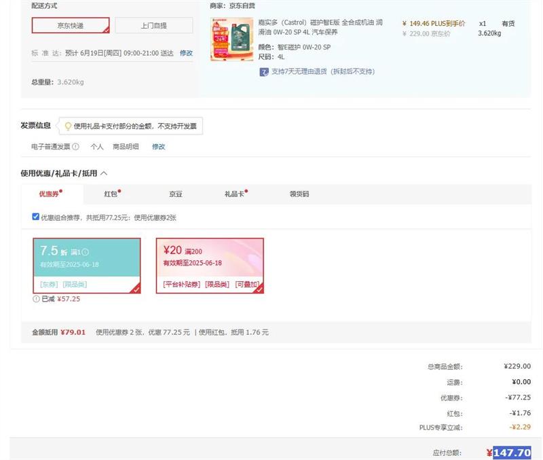This screenshot has height=460, width=543.
Task: Click the 7-day return policy icon
Action: (x=264, y=71)
